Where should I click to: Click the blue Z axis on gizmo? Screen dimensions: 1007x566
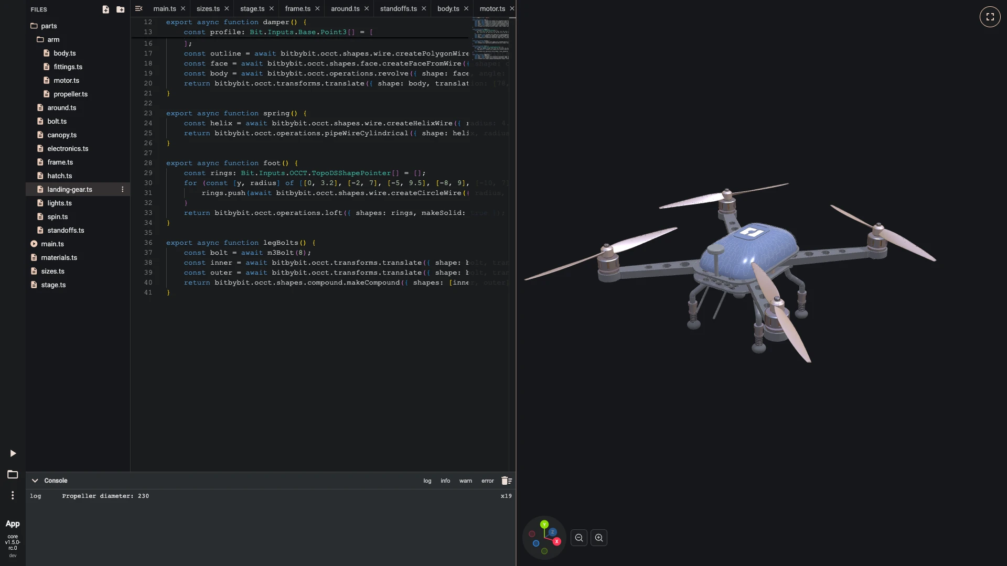[x=552, y=532]
